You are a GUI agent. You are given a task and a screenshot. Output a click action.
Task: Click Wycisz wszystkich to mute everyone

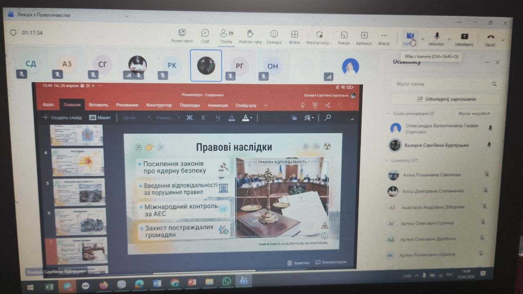click(x=474, y=114)
